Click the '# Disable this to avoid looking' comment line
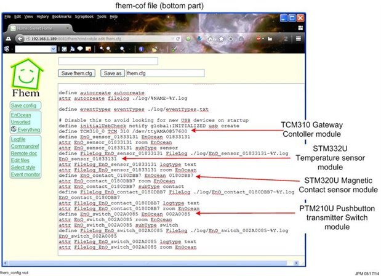This screenshot has width=381, height=276. point(153,120)
